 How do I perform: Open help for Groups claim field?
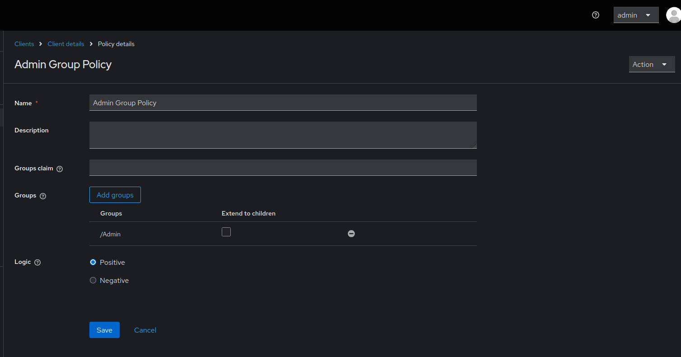pos(60,169)
